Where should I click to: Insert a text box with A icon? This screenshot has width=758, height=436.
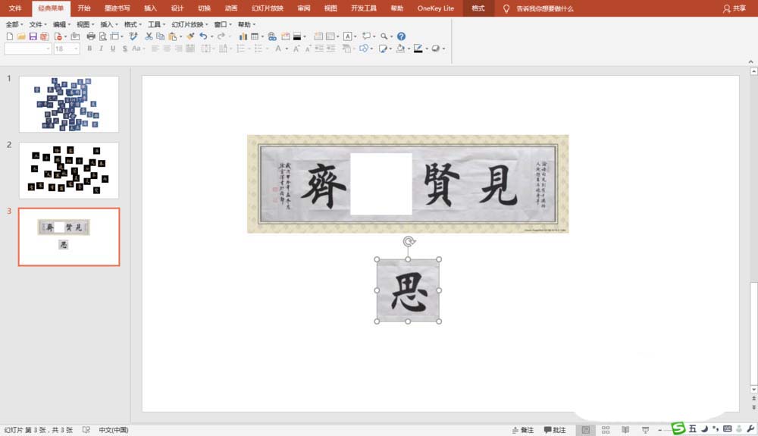(x=348, y=36)
